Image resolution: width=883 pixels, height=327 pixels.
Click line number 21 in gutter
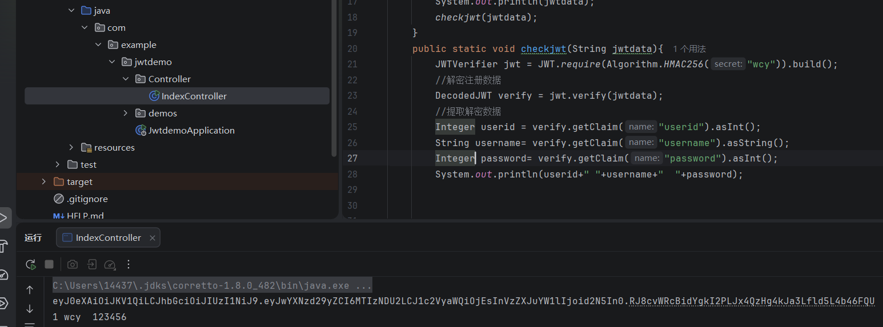[x=352, y=64]
